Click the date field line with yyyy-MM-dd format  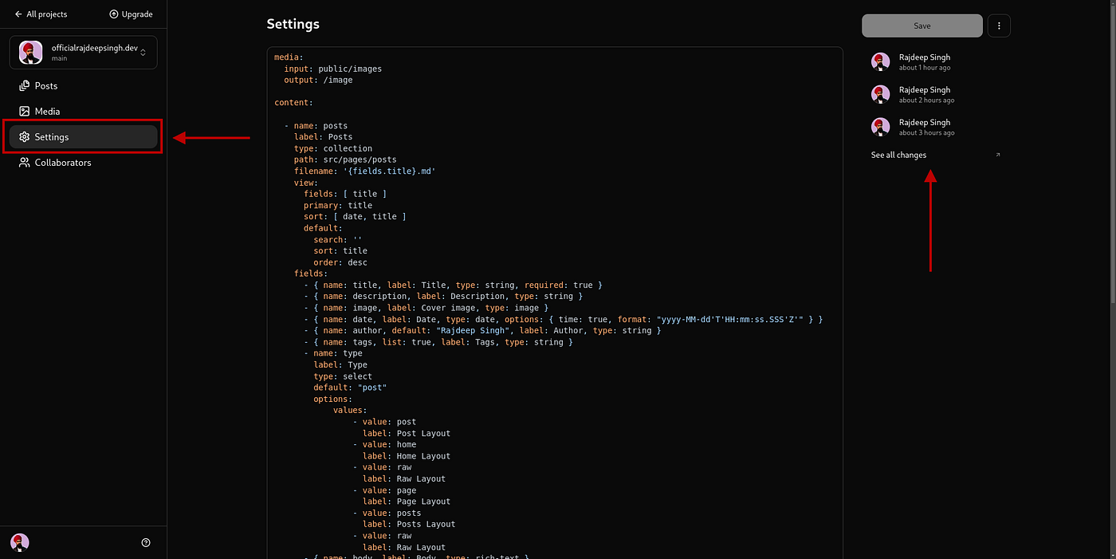tap(563, 319)
